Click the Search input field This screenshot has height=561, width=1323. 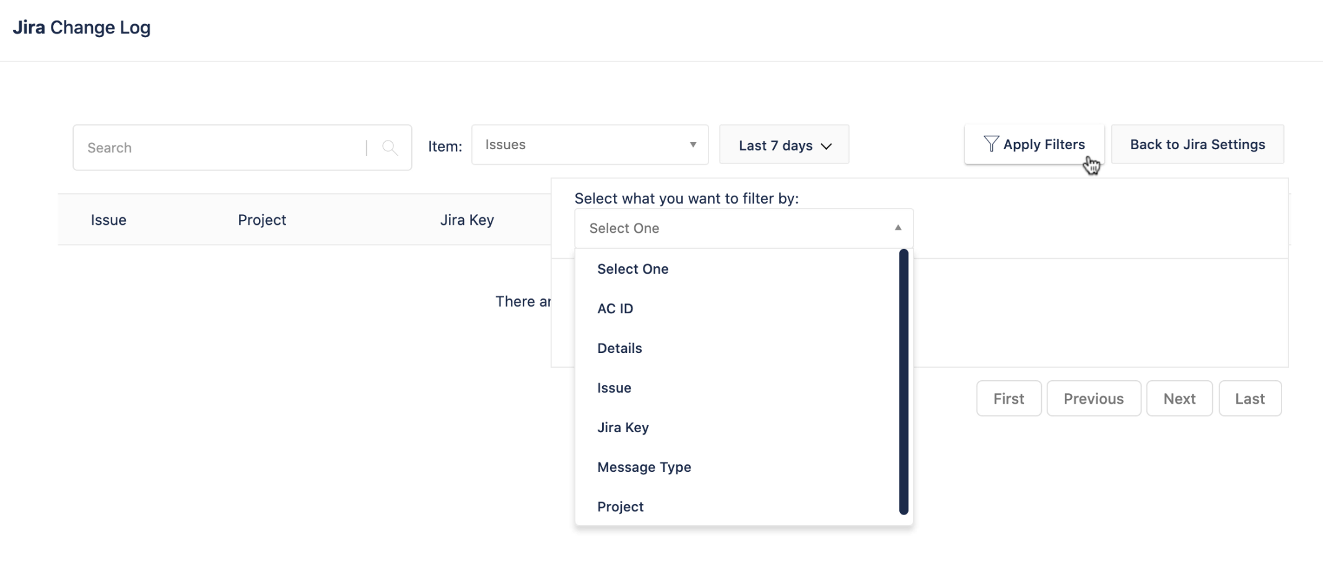coord(242,147)
